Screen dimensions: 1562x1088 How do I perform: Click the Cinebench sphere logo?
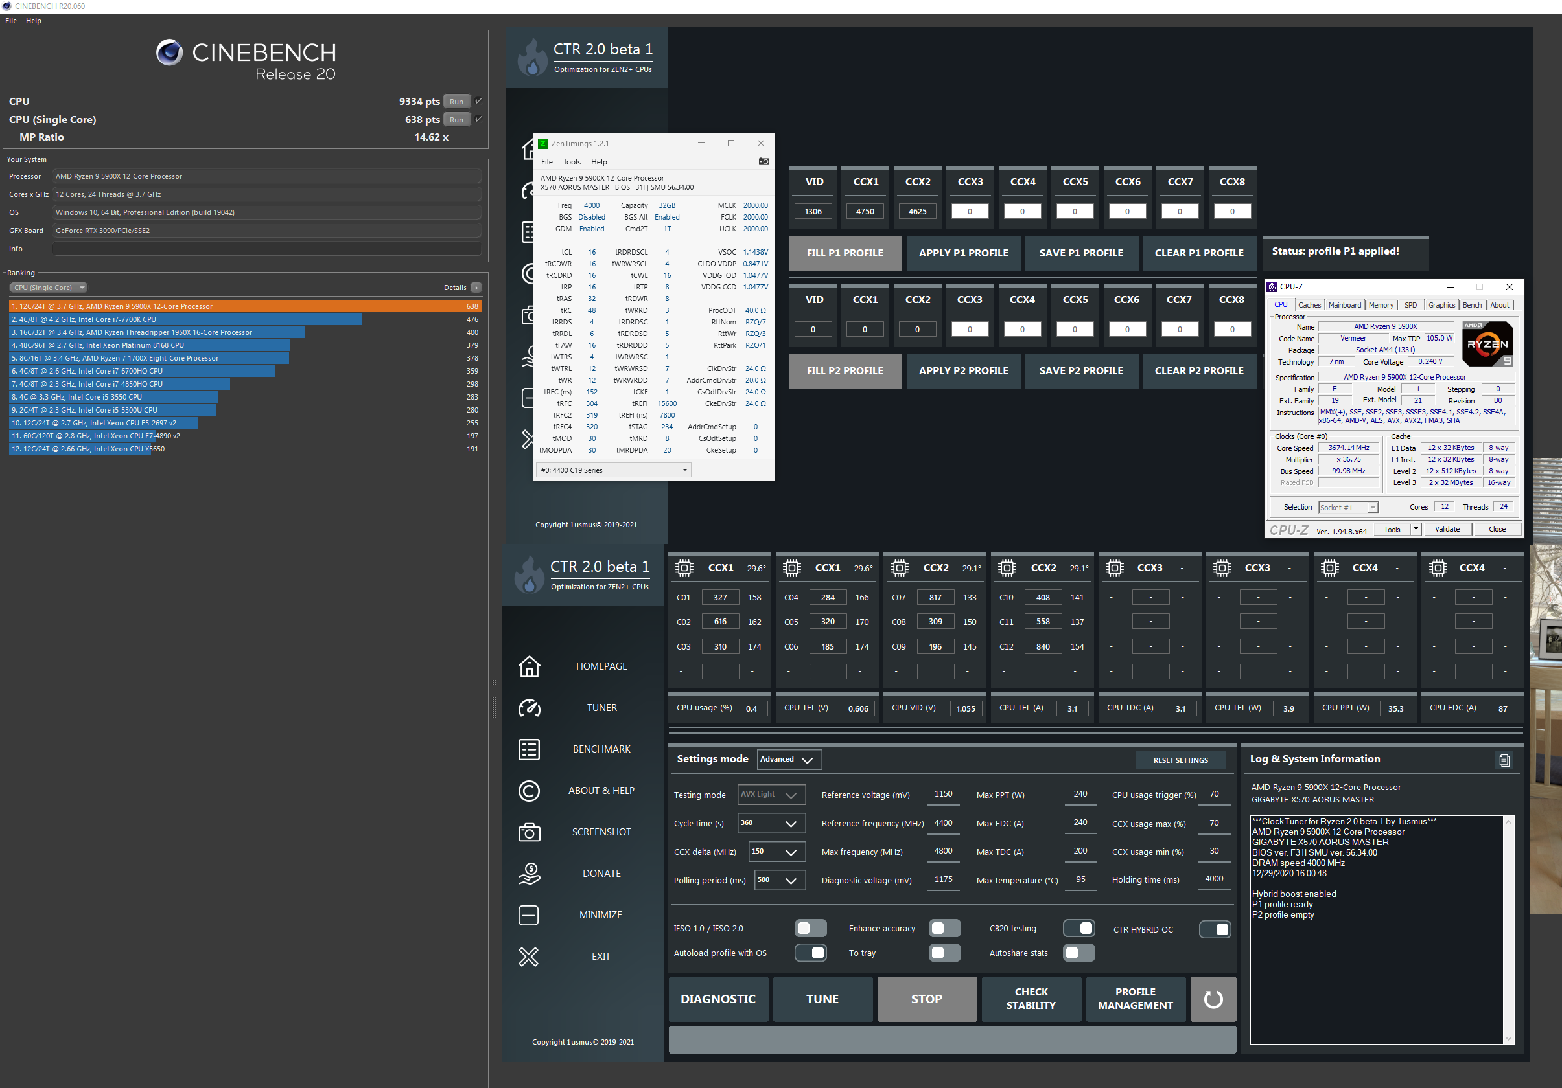169,52
